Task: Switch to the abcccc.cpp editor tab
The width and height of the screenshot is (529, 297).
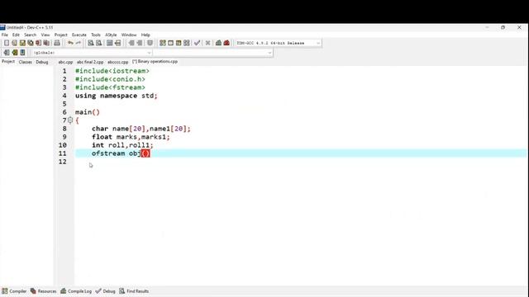Action: point(117,62)
